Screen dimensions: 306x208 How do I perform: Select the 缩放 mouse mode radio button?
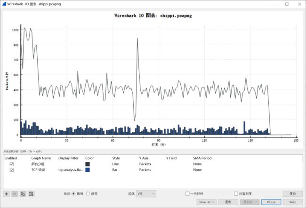pyautogui.click(x=88, y=194)
